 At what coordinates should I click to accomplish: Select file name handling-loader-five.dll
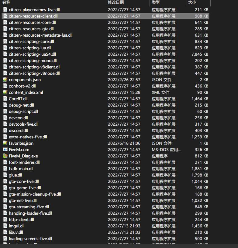pos(30,213)
